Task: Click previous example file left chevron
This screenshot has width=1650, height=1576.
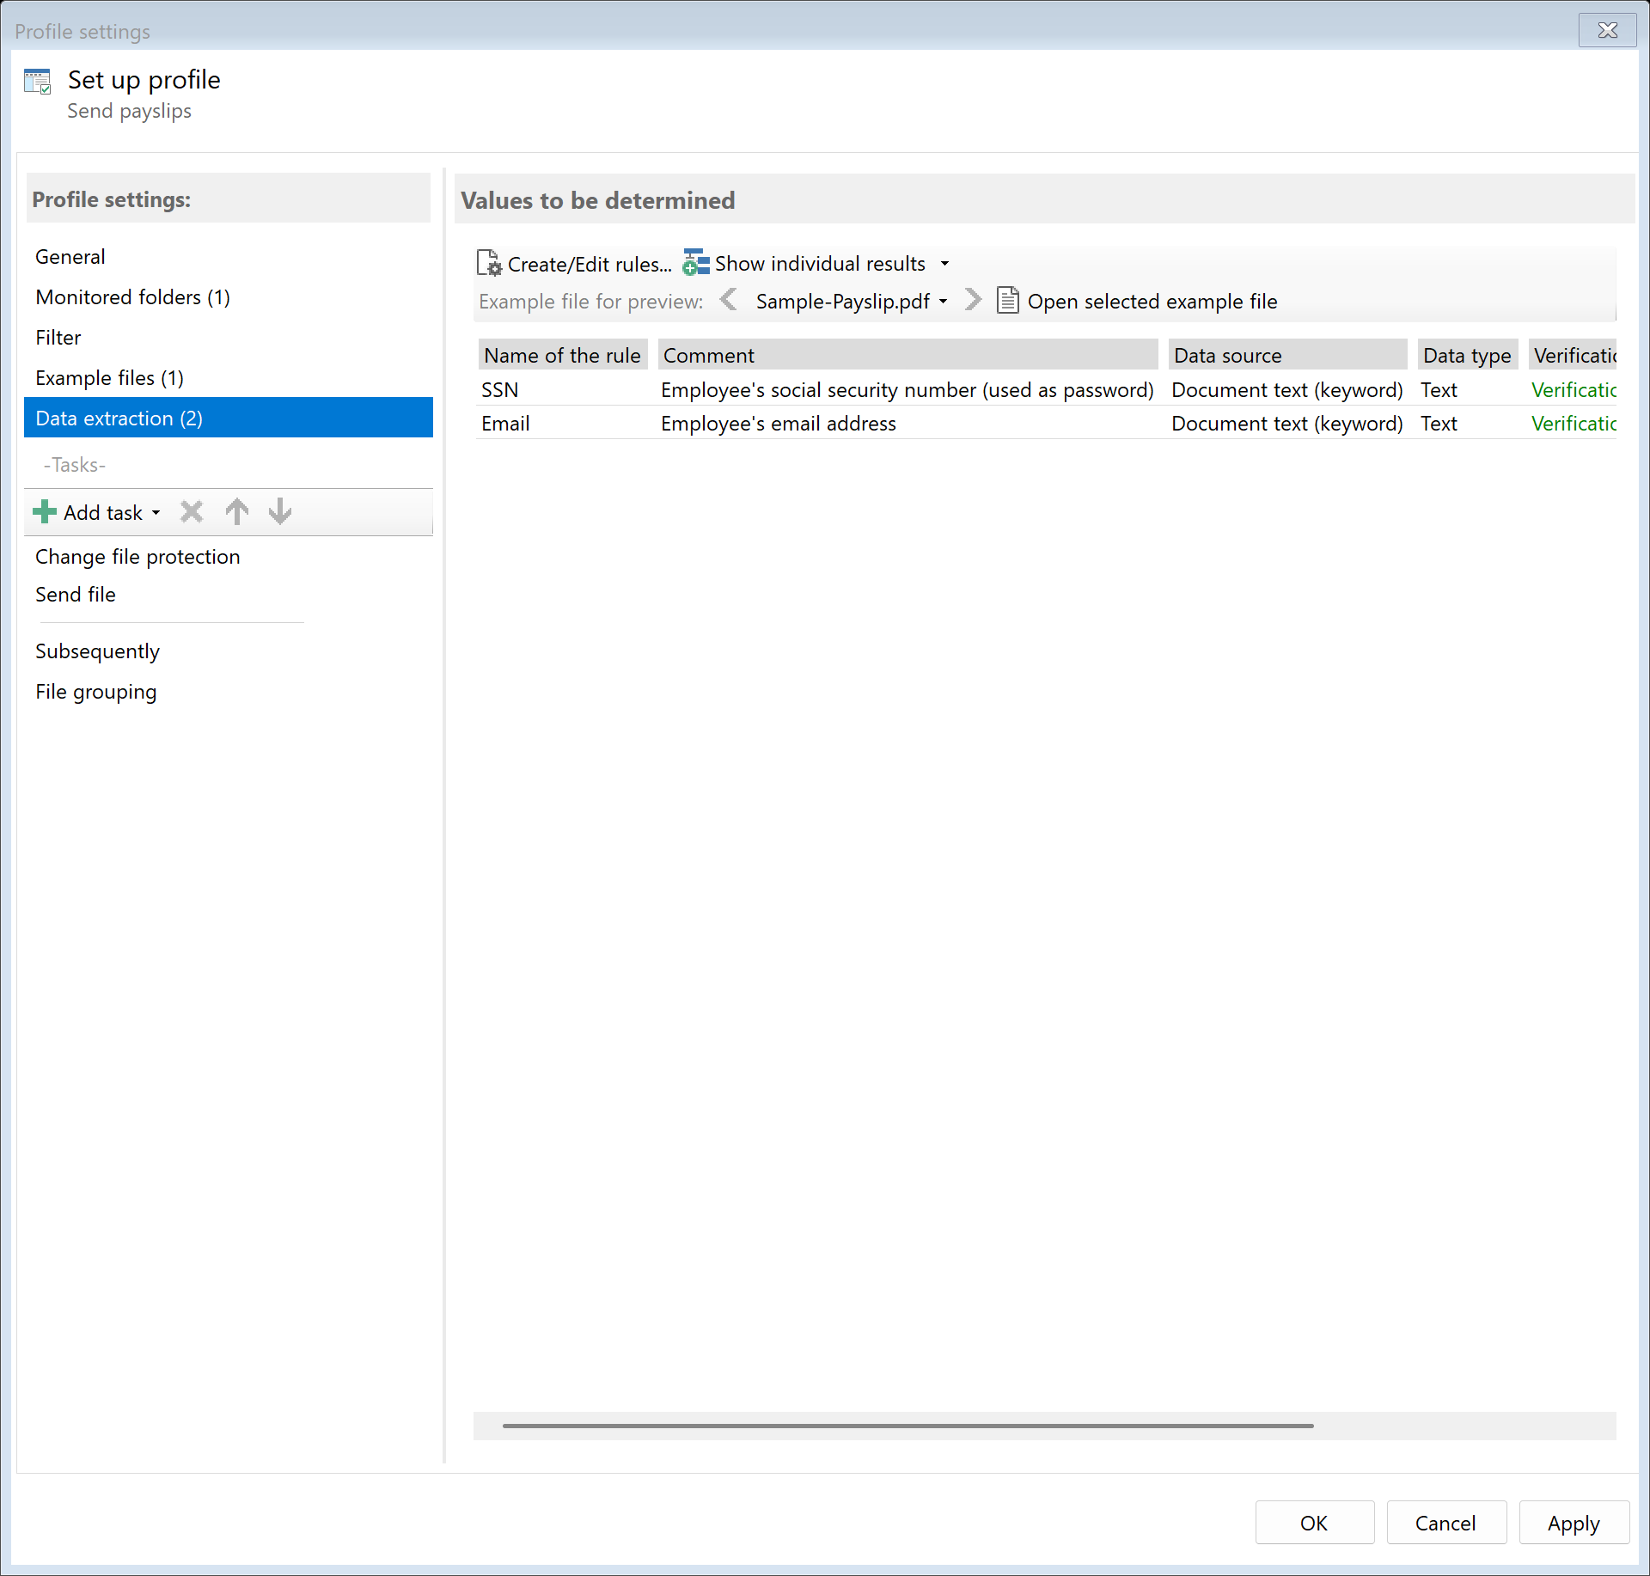Action: coord(730,300)
